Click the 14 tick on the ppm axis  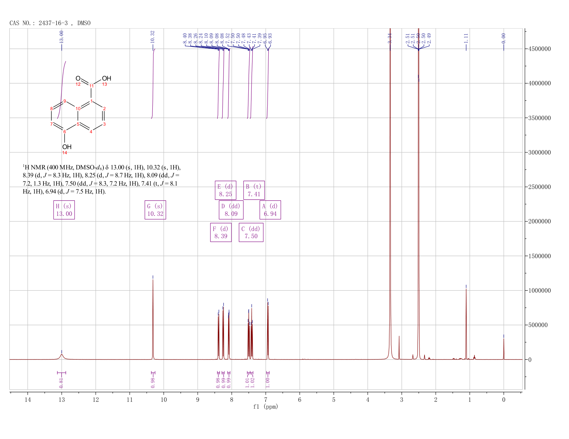click(28, 400)
